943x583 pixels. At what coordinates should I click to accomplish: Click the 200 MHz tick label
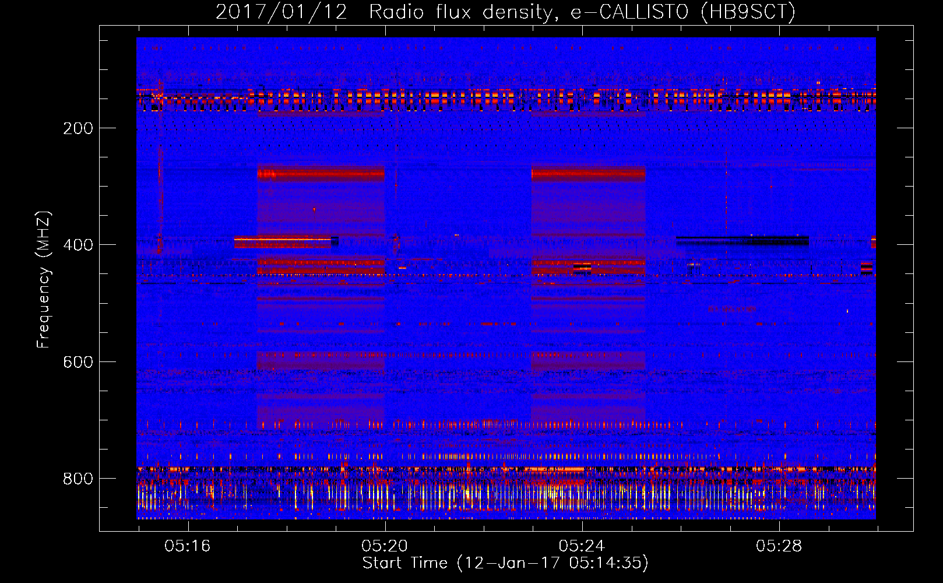tap(78, 128)
